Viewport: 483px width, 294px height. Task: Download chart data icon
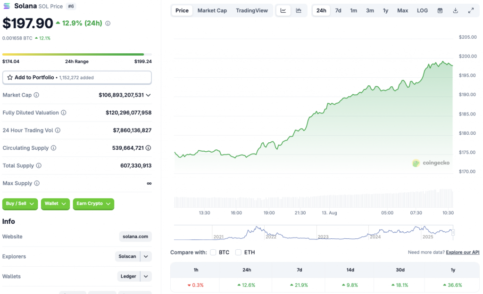455,10
